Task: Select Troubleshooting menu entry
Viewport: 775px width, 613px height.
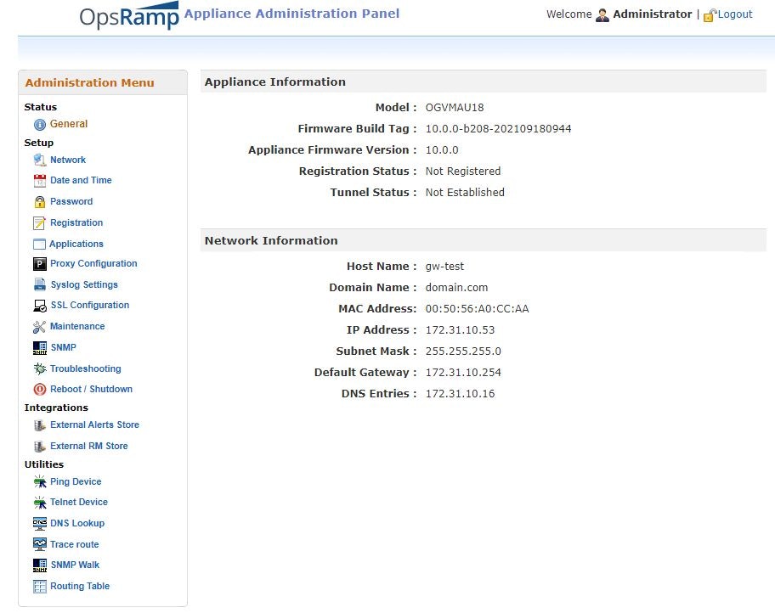Action: click(x=86, y=368)
